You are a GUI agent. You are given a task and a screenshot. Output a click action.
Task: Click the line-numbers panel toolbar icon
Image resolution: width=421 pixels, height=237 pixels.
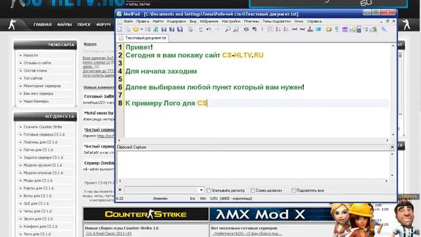tap(270, 29)
